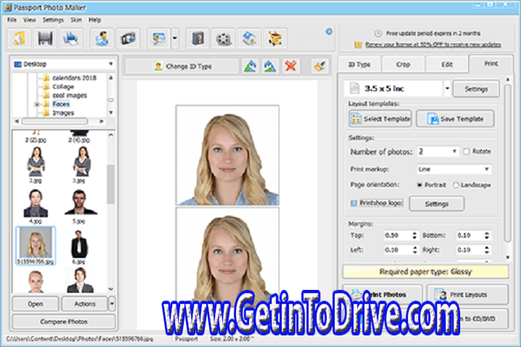Open dropdown arrow next to monitor toolbar icon
The width and height of the screenshot is (521, 347).
[175, 38]
